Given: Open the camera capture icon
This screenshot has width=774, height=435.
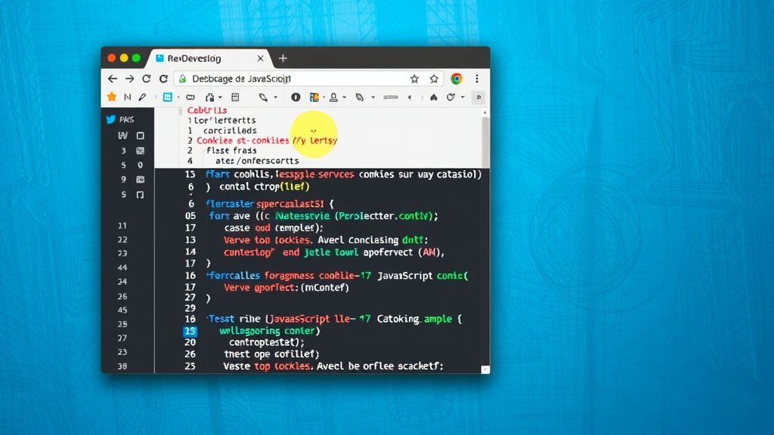Looking at the screenshot, I should point(189,97).
